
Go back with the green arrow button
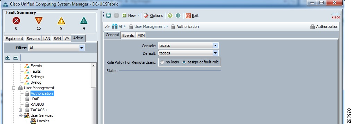pos(108,15)
